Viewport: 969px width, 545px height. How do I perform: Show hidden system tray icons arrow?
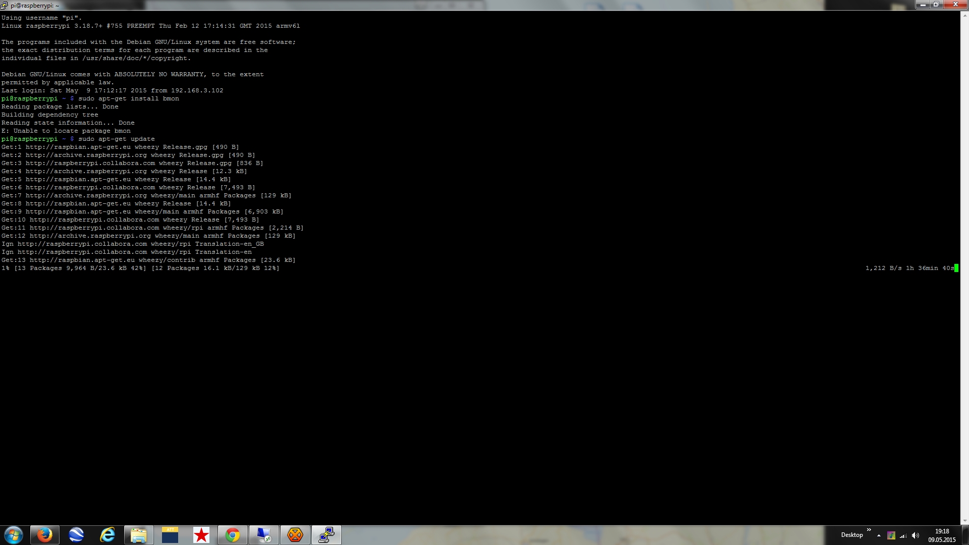tap(879, 535)
